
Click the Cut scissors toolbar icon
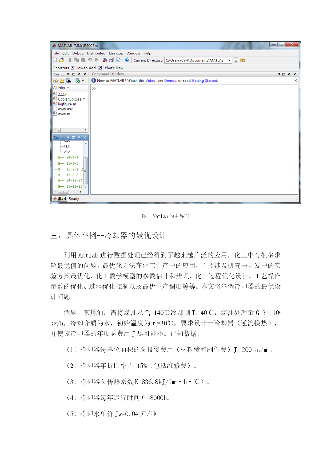pos(70,60)
